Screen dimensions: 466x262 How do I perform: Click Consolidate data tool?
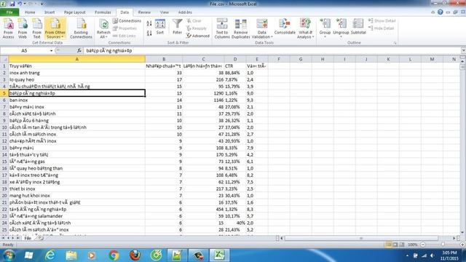(x=285, y=27)
